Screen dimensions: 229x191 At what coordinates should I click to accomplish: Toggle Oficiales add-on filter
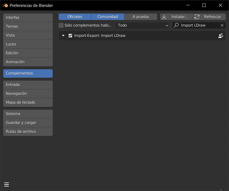tap(75, 17)
